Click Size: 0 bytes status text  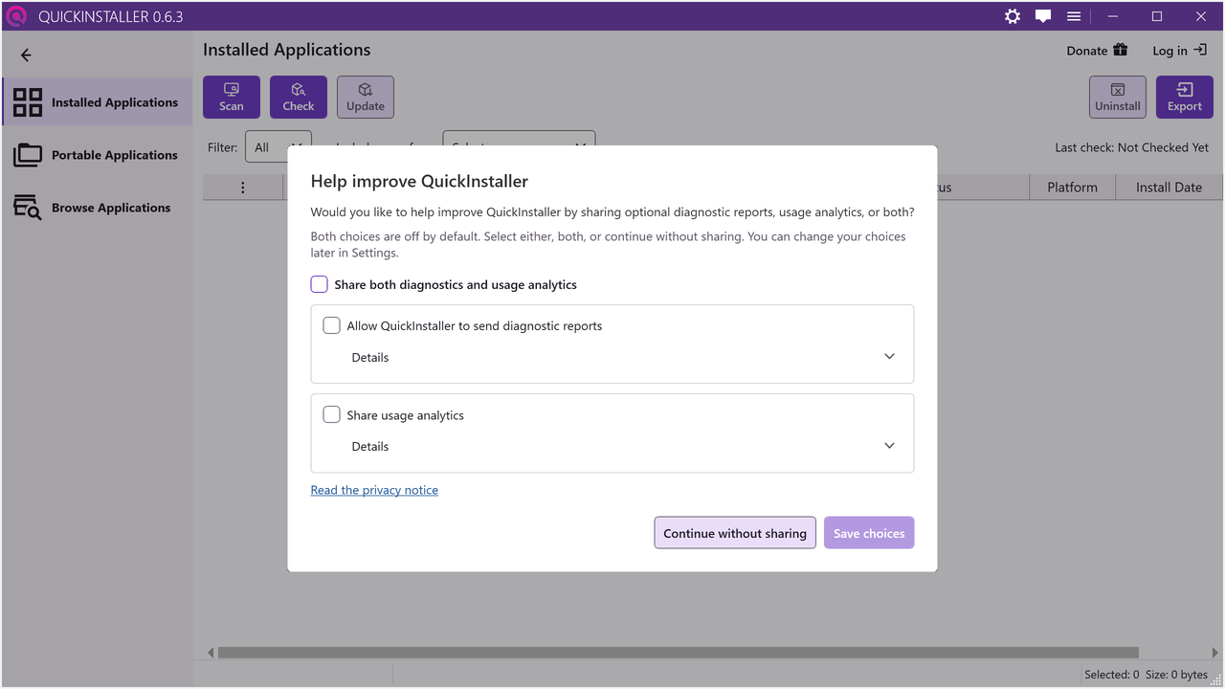click(x=1176, y=675)
